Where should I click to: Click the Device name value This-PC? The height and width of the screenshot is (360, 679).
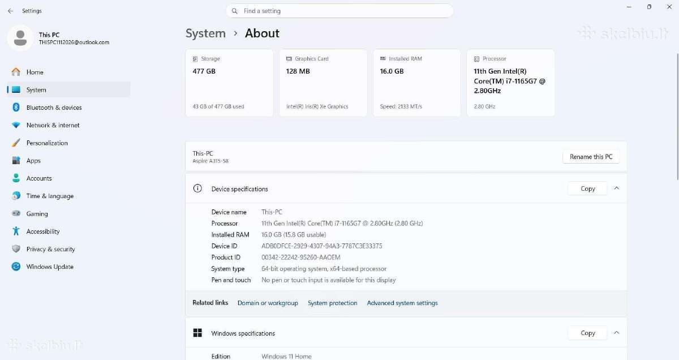click(x=272, y=212)
